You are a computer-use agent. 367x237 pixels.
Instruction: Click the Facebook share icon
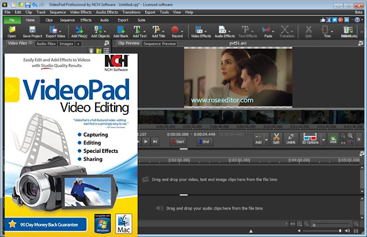pos(329,20)
